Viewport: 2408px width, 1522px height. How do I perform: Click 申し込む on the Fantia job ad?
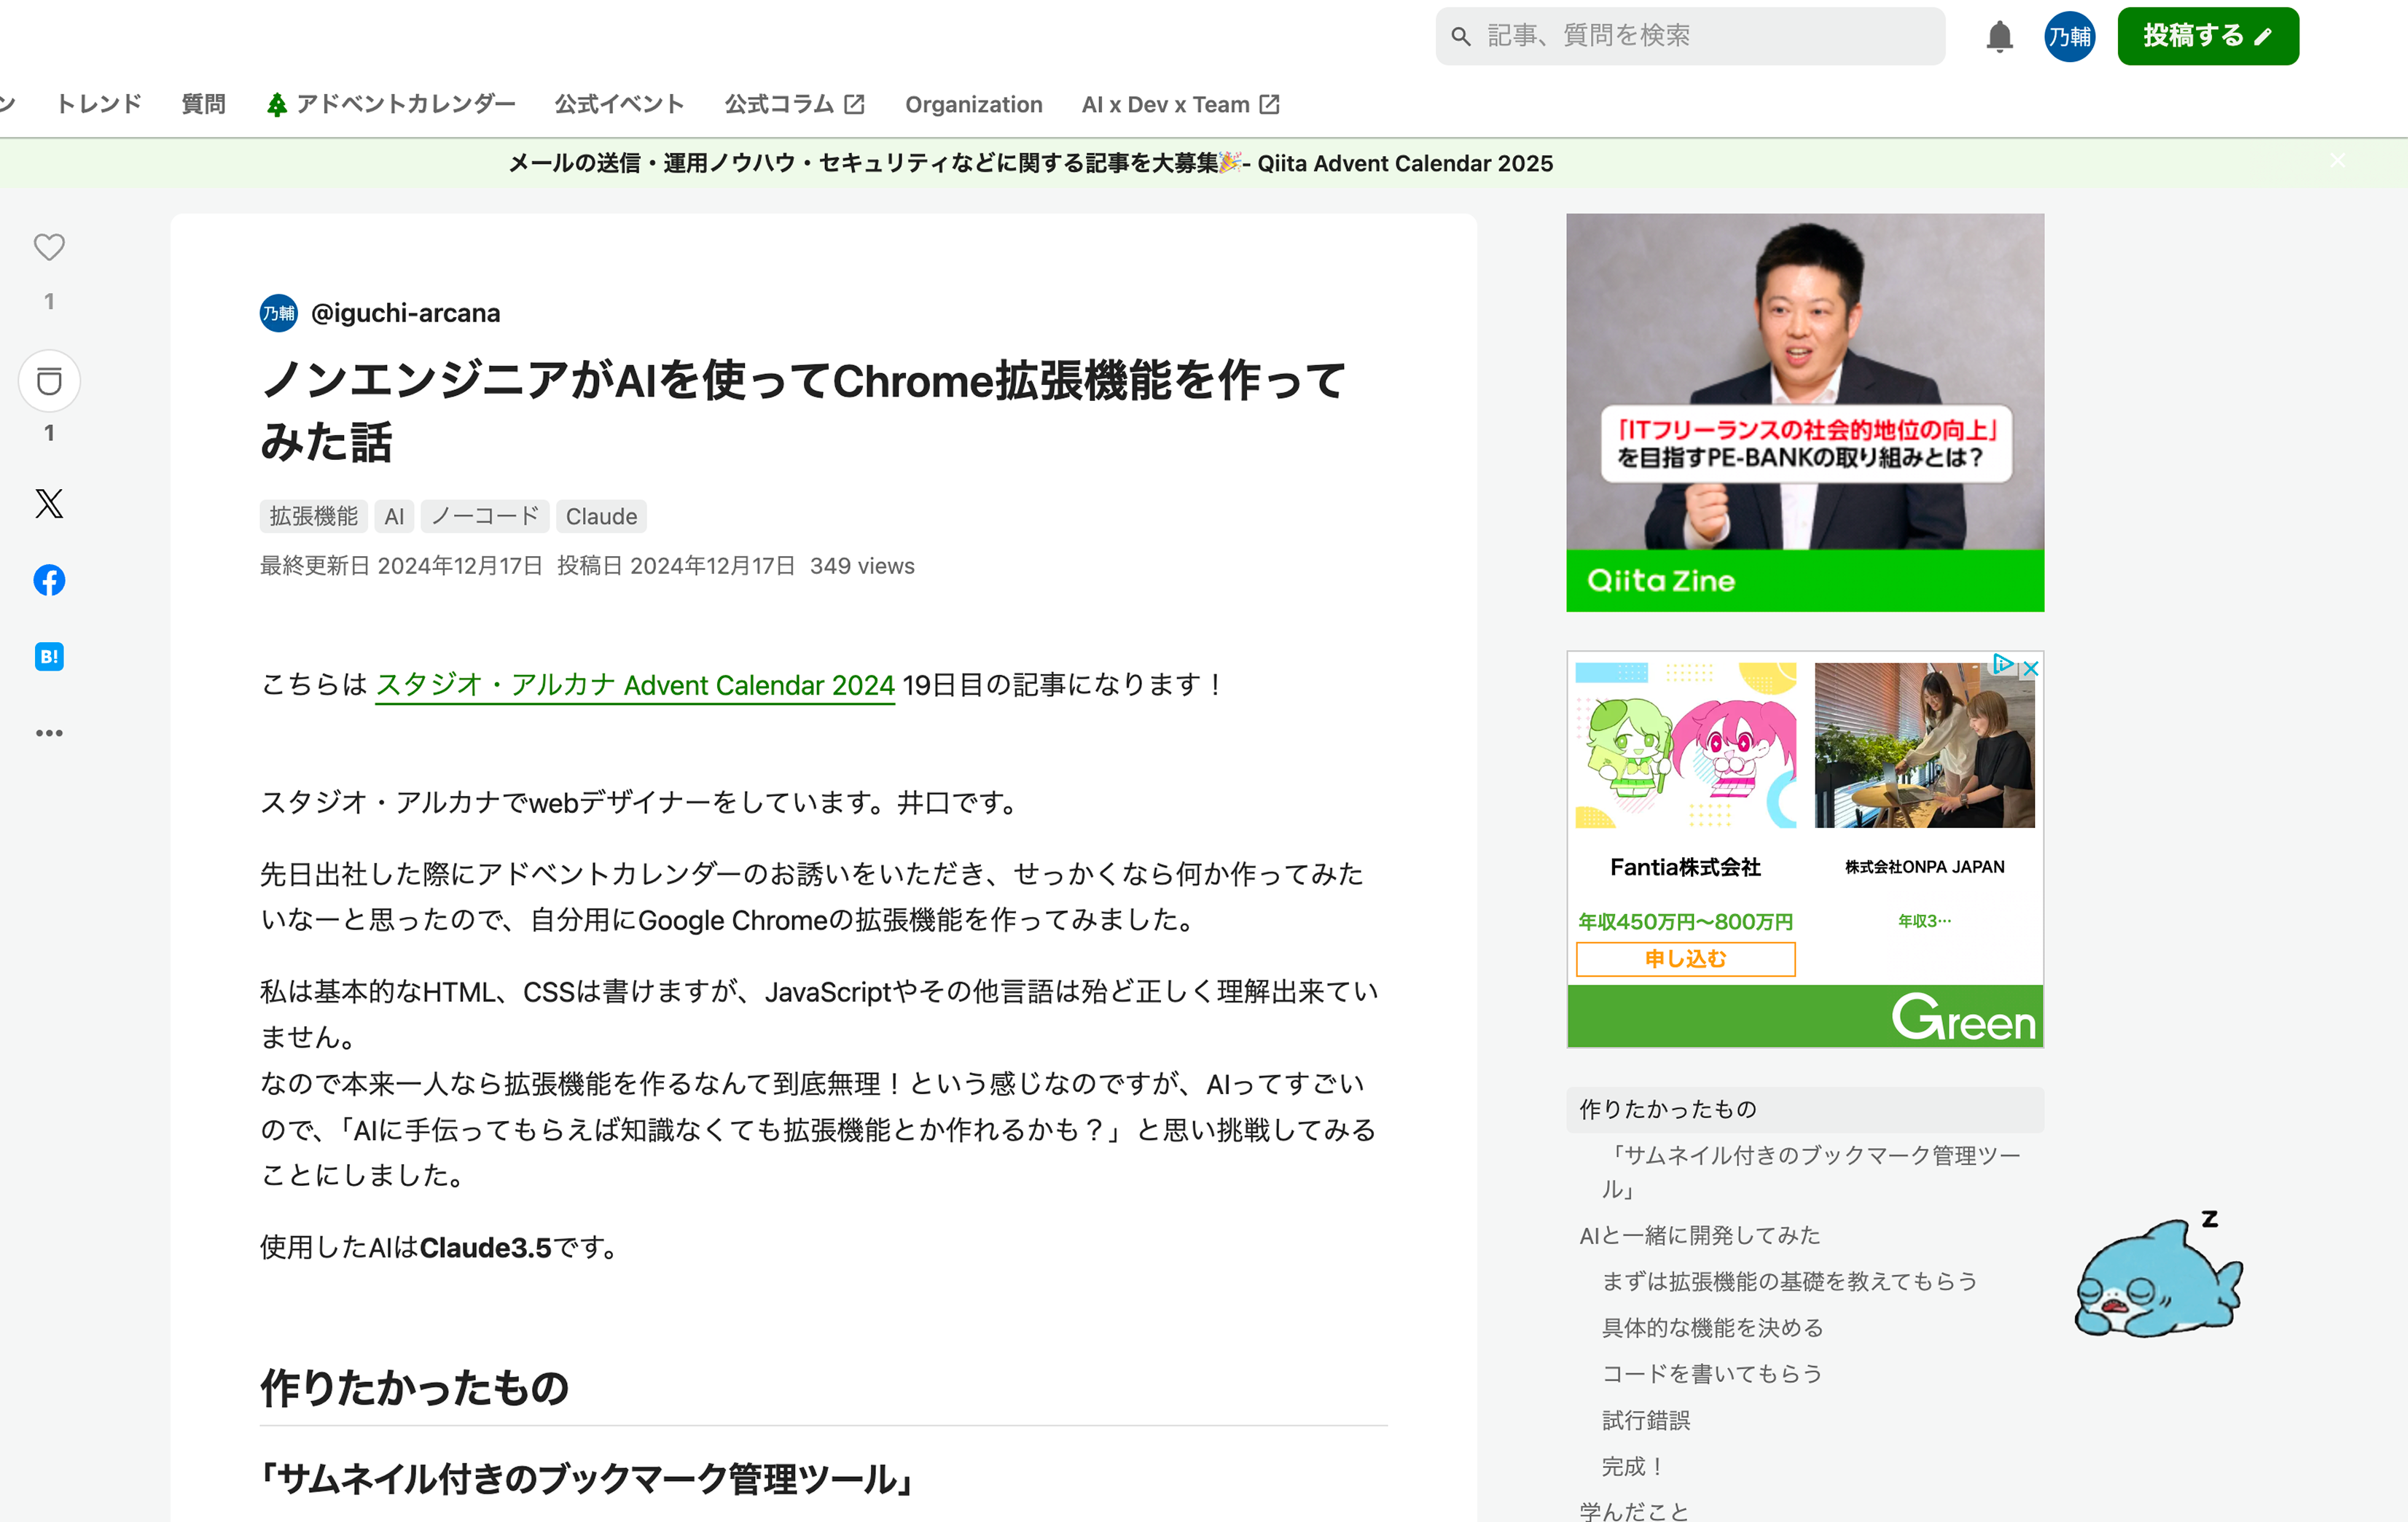point(1684,958)
